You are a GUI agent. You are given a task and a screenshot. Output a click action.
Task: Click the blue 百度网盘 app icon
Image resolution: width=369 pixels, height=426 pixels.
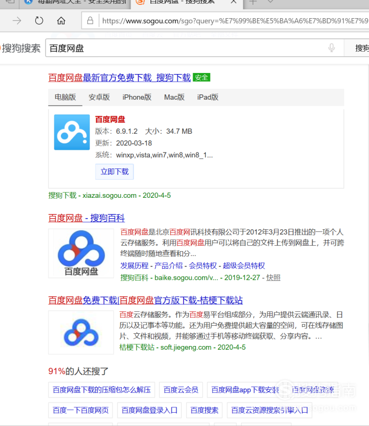point(72,132)
